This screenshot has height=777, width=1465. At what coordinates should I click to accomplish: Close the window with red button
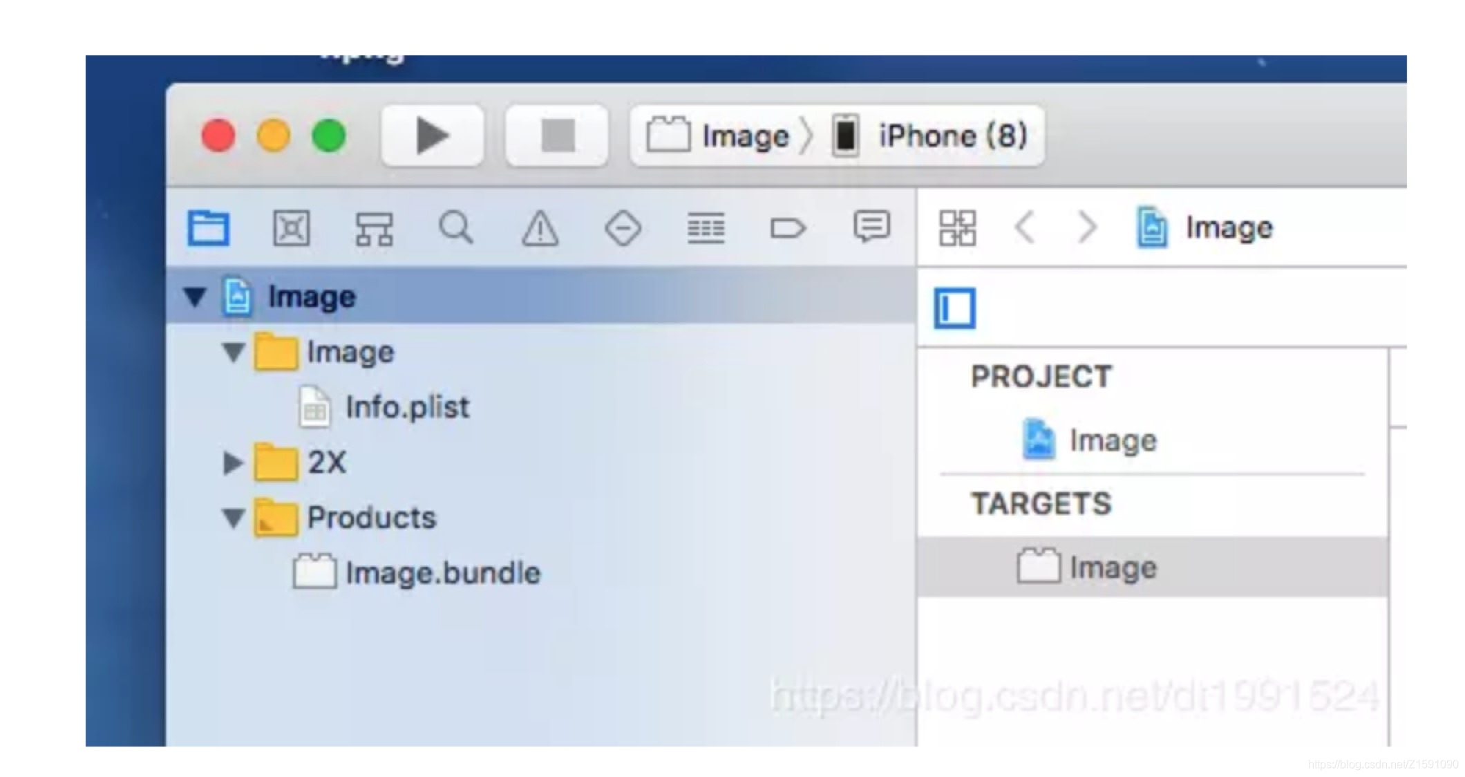click(218, 135)
